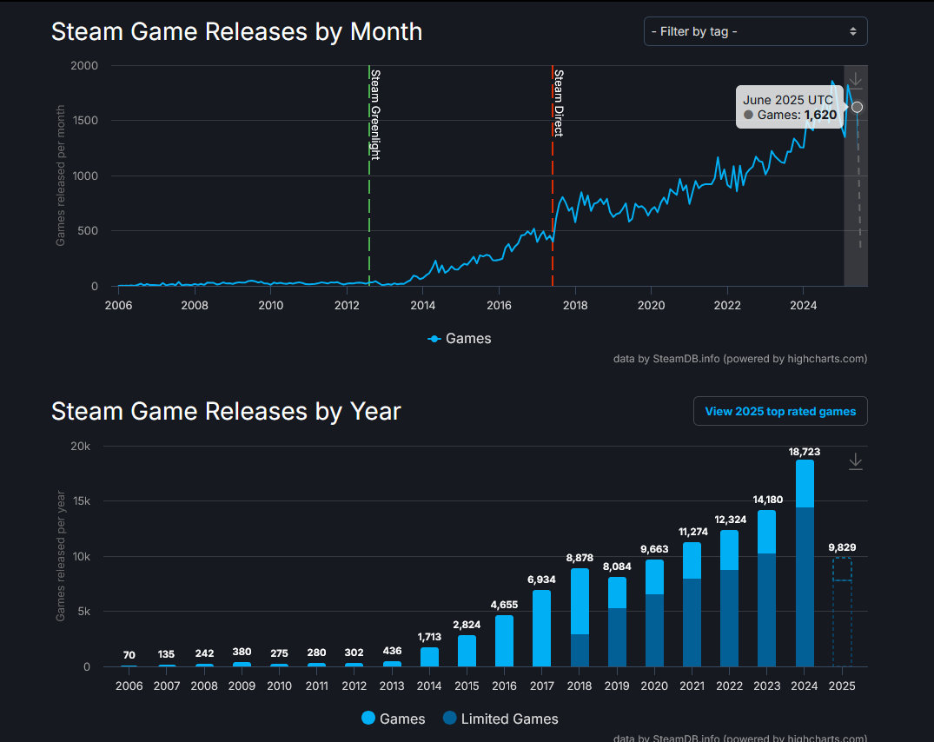The image size is (934, 742).
Task: Click the Steam Game Releases by Year heading
Action: 227,412
